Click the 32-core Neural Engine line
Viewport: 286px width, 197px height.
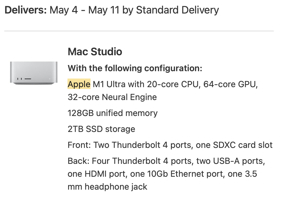[x=112, y=97]
